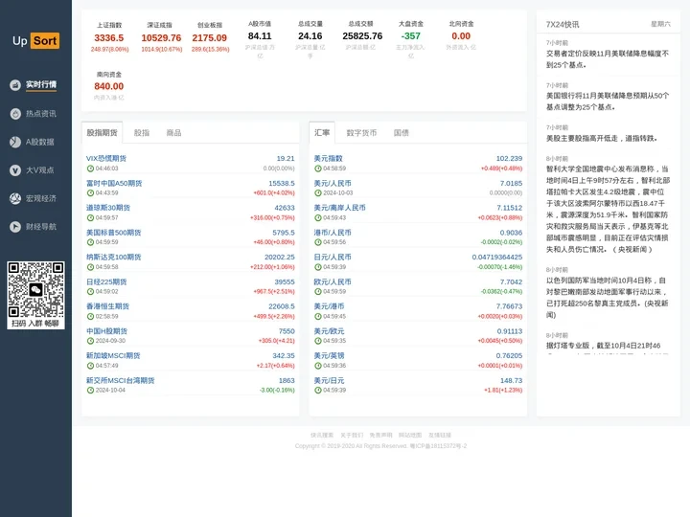
Task: Click 友情链接 footer link
Action: coord(440,436)
